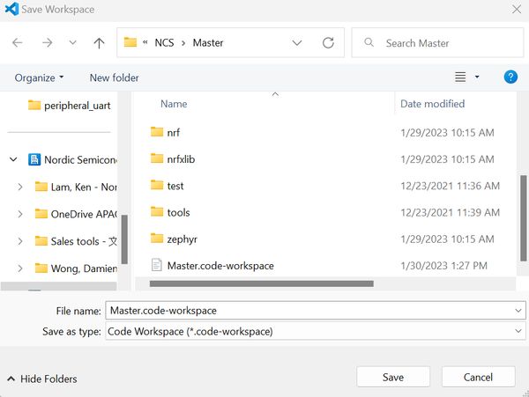Open the Organize menu
Screen dimensions: 529x397
point(39,77)
